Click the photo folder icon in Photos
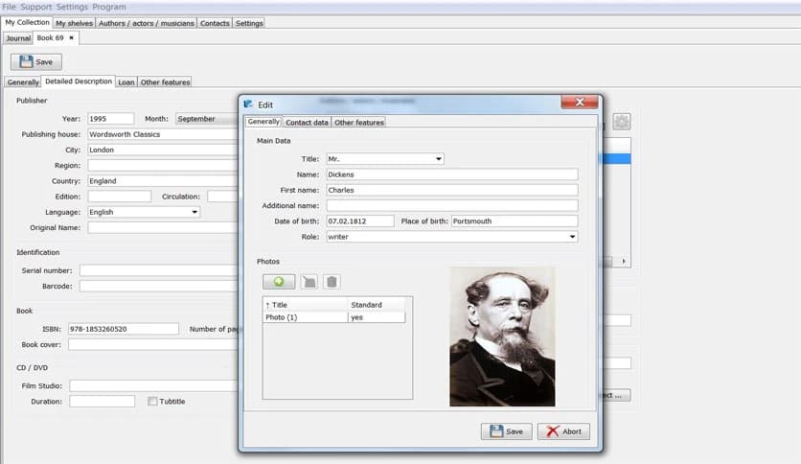This screenshot has width=801, height=464. [x=309, y=282]
